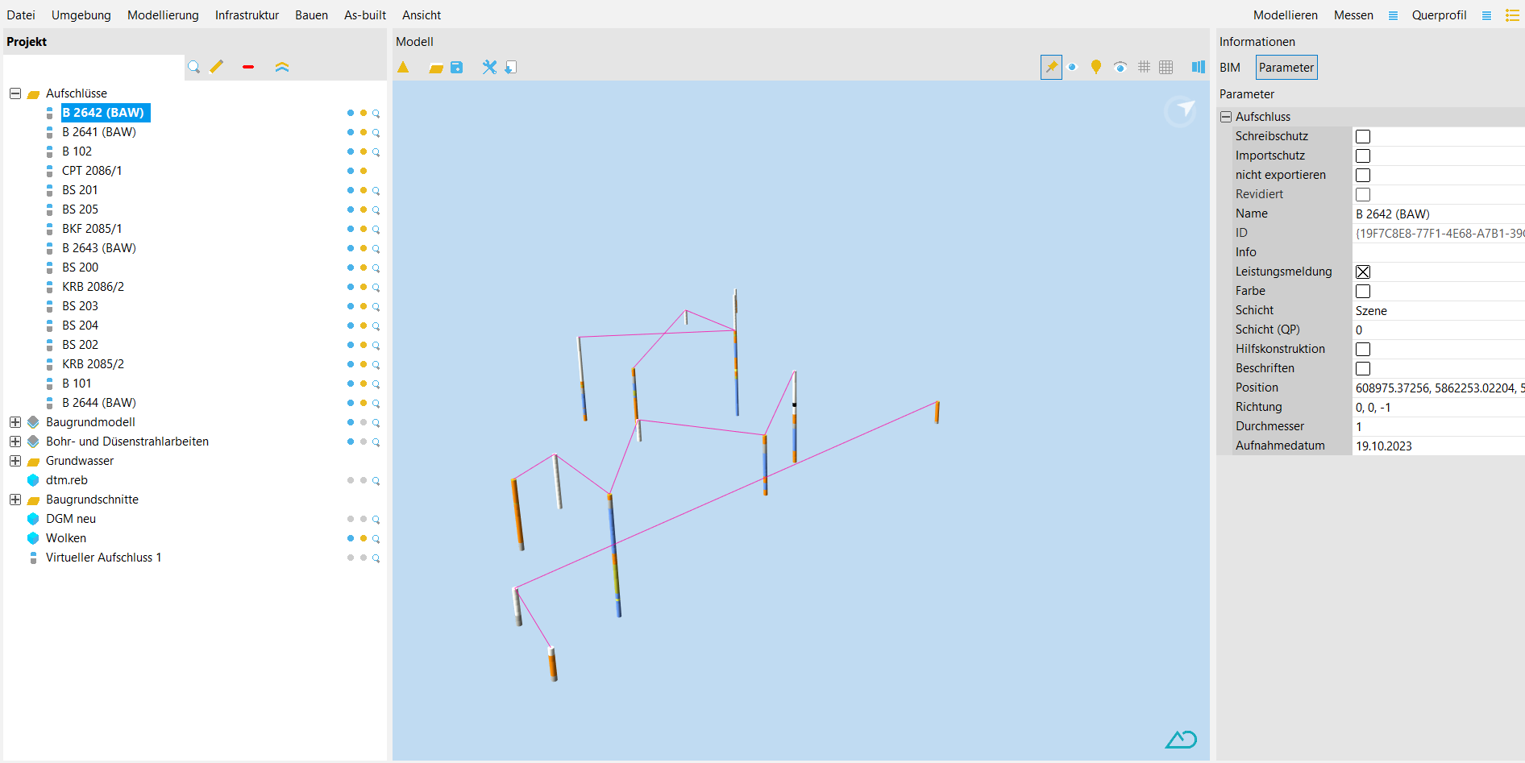The width and height of the screenshot is (1525, 763).
Task: Click the magnifier search icon in Projekt panel
Action: click(193, 67)
